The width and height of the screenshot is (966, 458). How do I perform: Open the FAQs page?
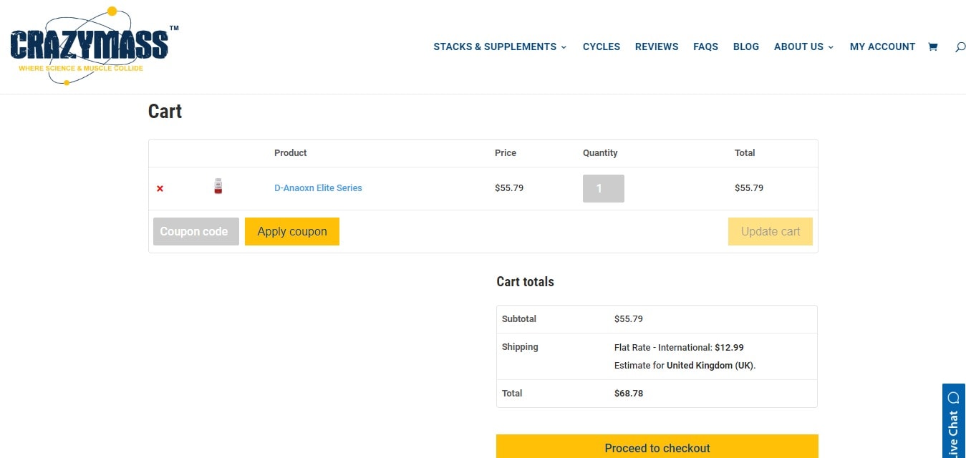point(705,47)
